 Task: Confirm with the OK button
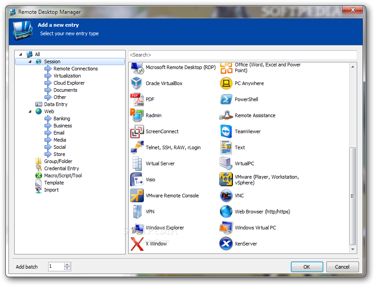click(x=307, y=267)
